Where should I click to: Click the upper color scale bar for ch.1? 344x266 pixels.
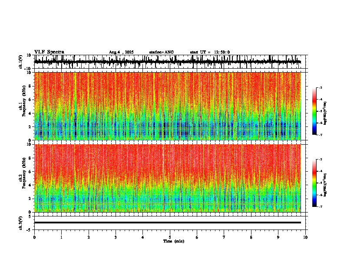coord(314,111)
